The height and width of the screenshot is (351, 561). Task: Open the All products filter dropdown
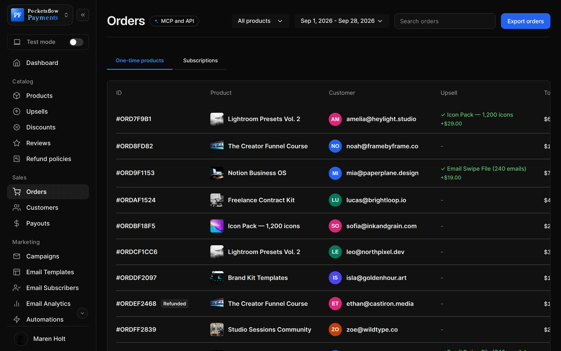coord(260,21)
